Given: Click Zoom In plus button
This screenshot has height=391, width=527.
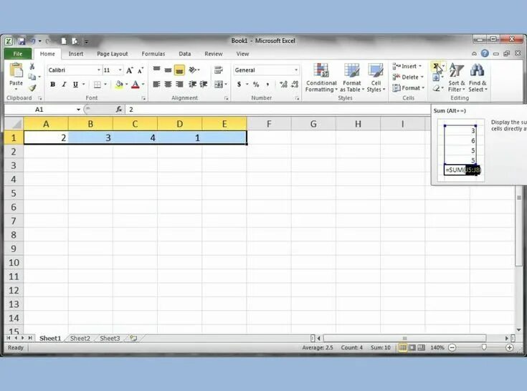Looking at the screenshot, I should click(x=510, y=348).
